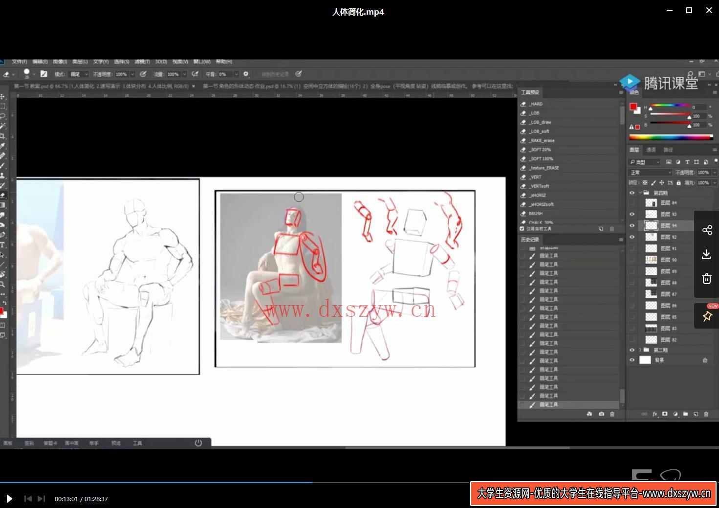The width and height of the screenshot is (719, 508).
Task: Skip to next video in player
Action: (41, 499)
